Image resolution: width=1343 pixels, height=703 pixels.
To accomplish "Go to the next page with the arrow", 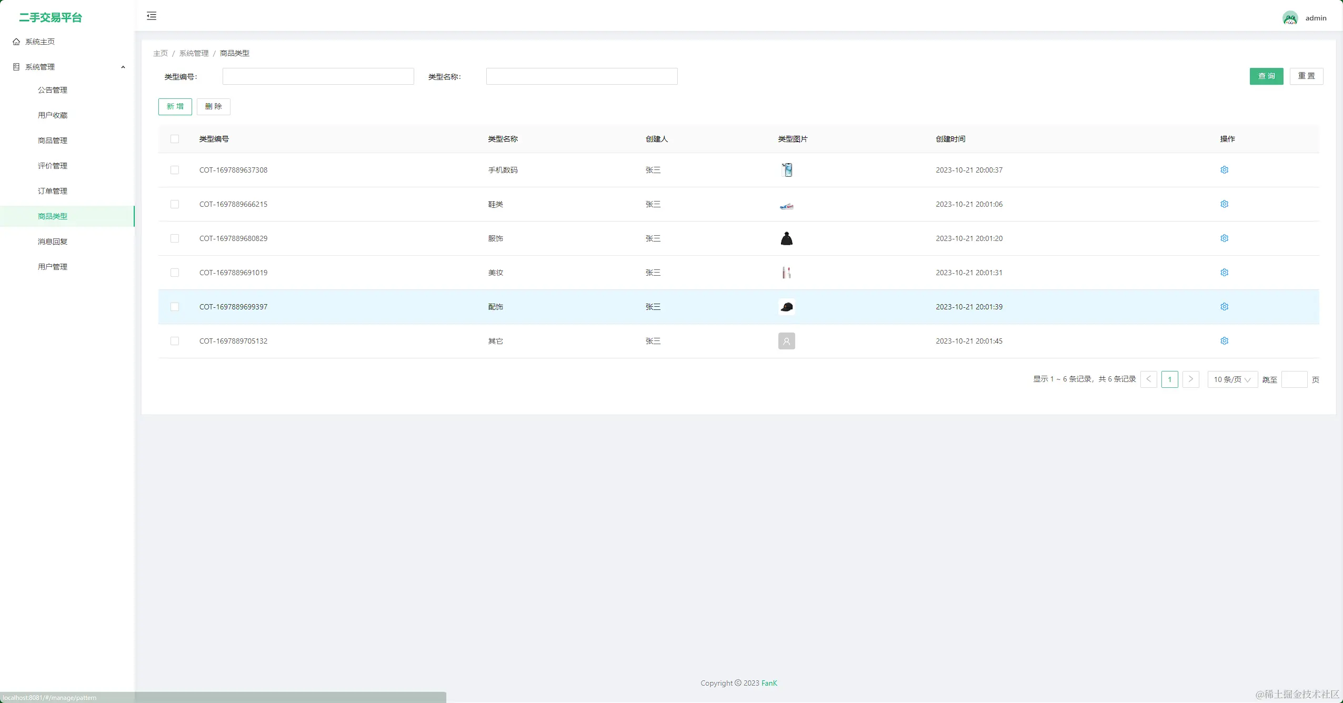I will pos(1190,379).
